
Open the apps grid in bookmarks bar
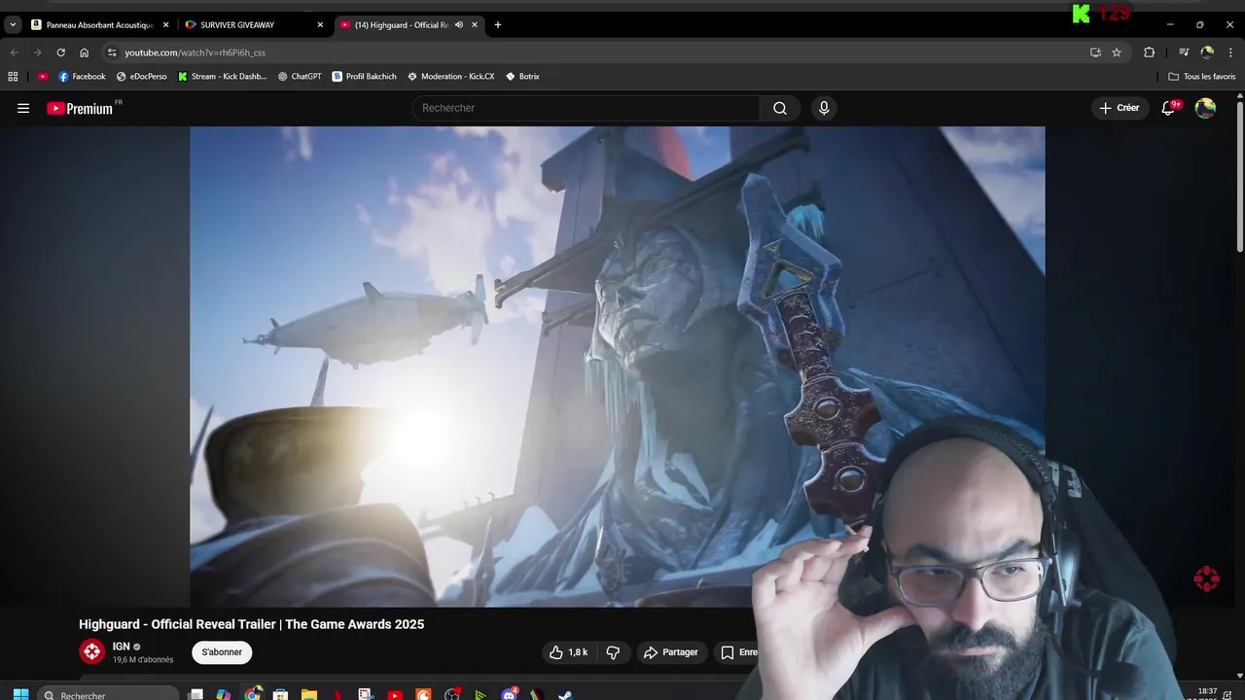tap(13, 76)
